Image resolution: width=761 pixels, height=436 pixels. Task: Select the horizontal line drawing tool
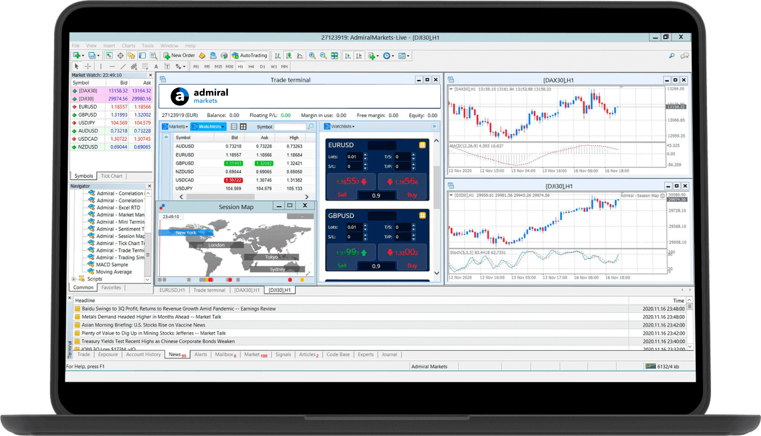[x=112, y=66]
